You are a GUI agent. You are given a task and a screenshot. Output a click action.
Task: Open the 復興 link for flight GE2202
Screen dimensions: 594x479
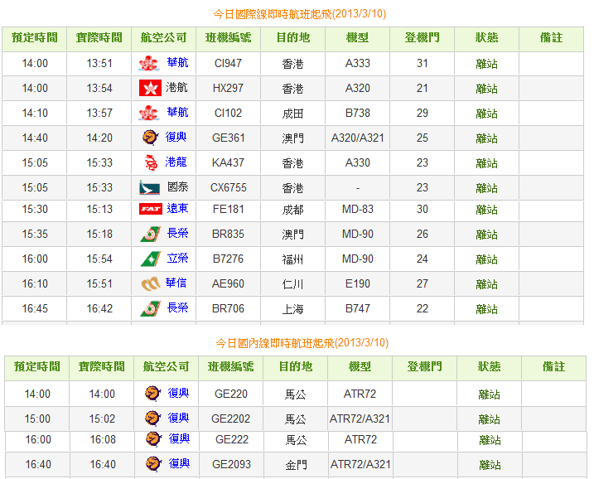coord(178,418)
